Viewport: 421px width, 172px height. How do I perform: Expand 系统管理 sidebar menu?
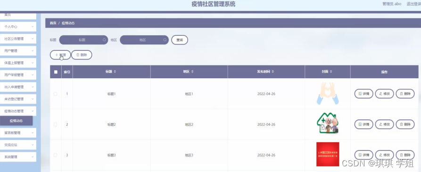pos(18,157)
